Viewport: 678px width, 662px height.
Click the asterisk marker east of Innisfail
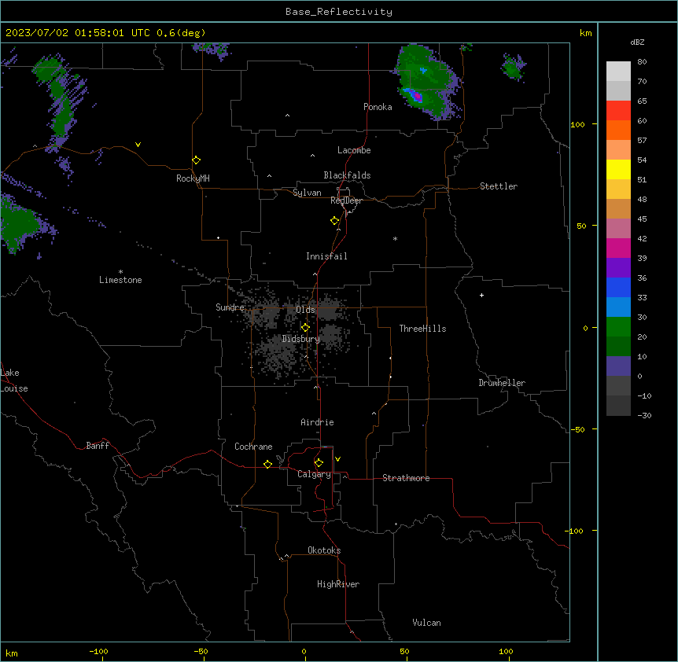395,239
